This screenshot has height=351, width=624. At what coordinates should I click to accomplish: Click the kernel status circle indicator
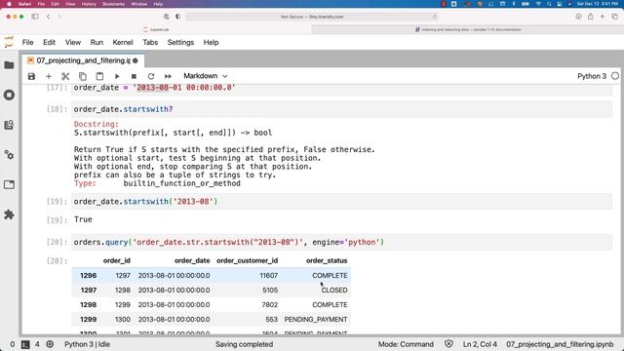pos(615,76)
